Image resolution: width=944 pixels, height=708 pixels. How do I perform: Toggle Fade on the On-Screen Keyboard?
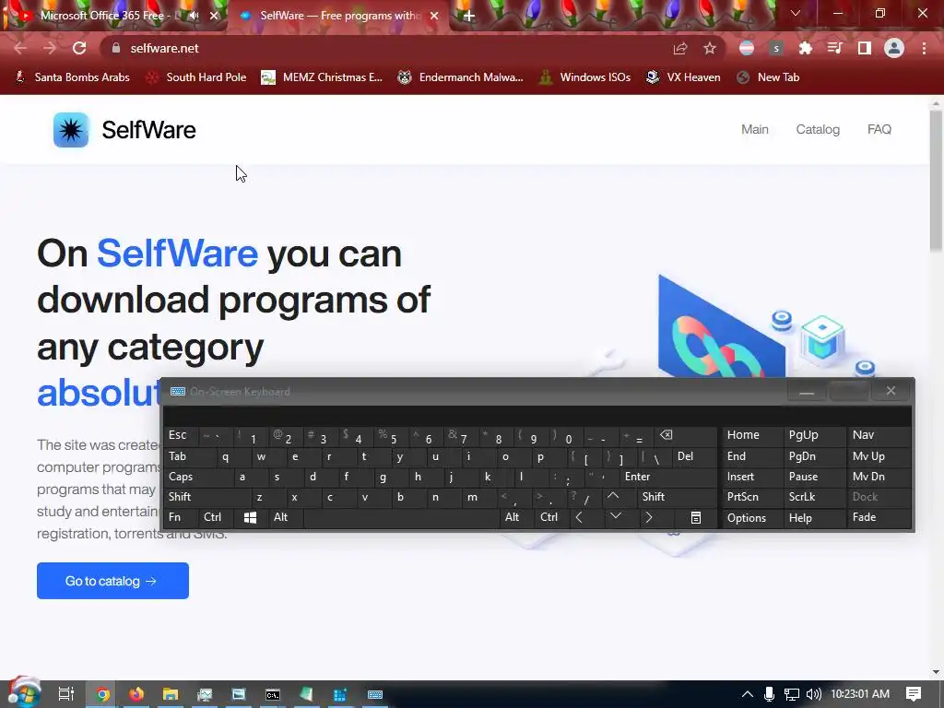(879, 518)
